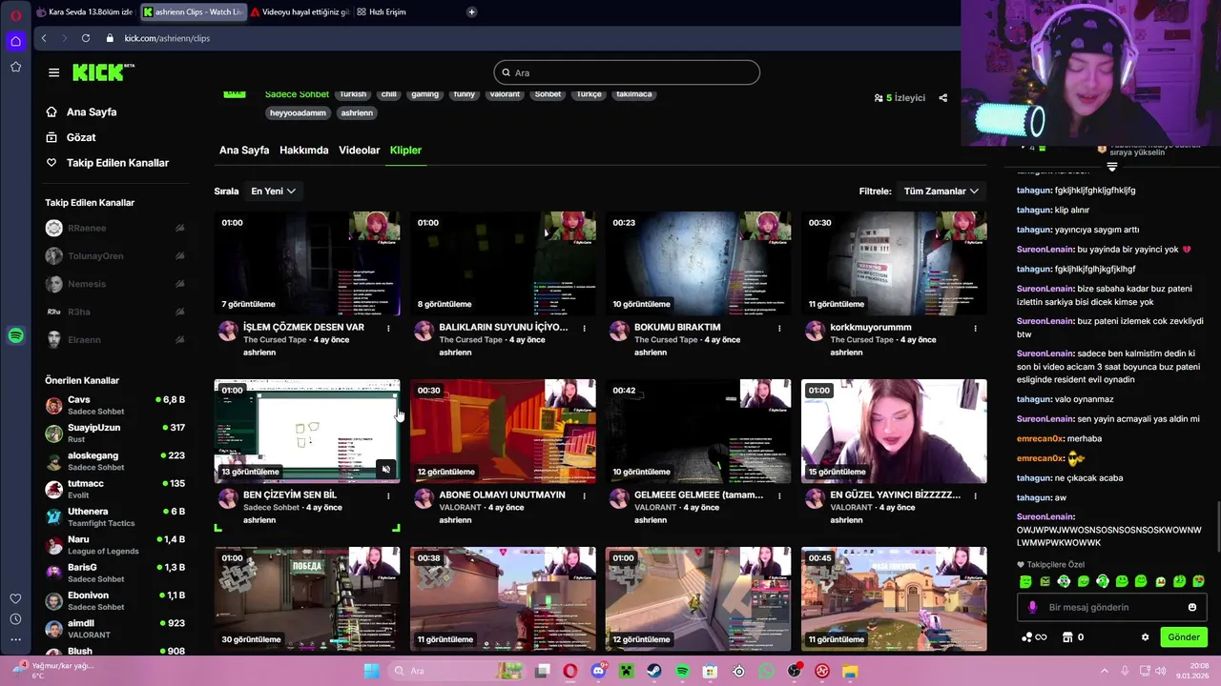Switch to Videolar channel tab
1221x686 pixels.
360,151
